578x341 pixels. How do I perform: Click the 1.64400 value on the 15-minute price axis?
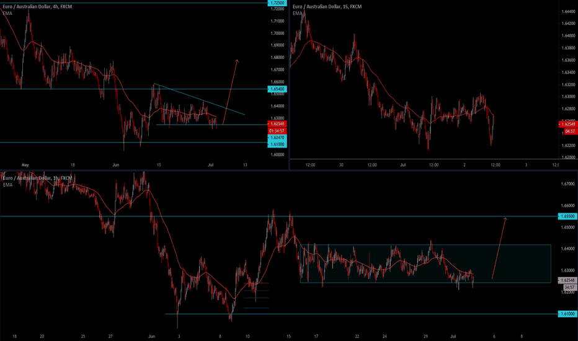tap(568, 11)
